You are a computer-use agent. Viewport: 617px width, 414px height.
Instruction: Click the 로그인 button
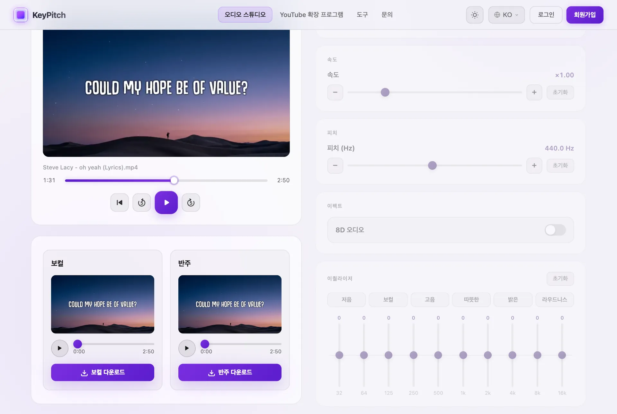pos(546,15)
